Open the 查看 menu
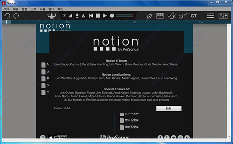This screenshot has width=233, height=144. click(24, 9)
